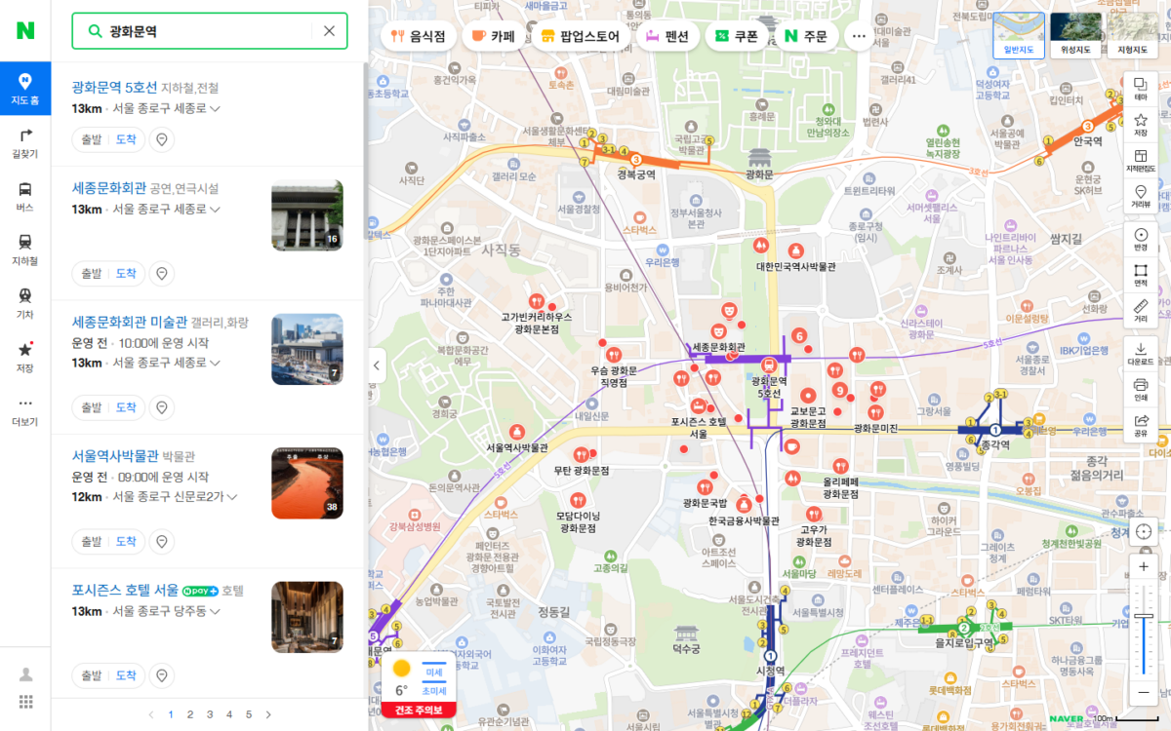Center map on current location
Image resolution: width=1171 pixels, height=731 pixels.
(x=1143, y=532)
